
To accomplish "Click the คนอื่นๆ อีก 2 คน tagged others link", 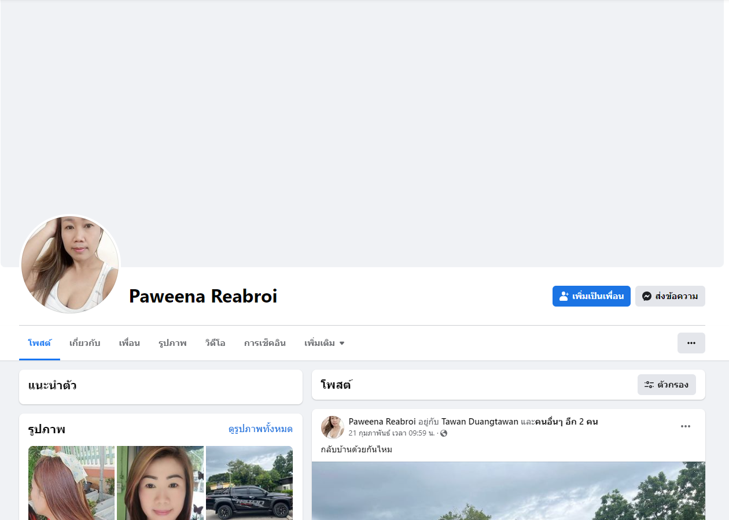I will [566, 422].
